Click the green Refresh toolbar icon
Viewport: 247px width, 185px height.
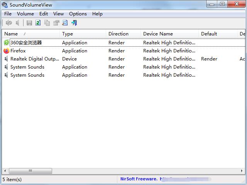(x=38, y=23)
